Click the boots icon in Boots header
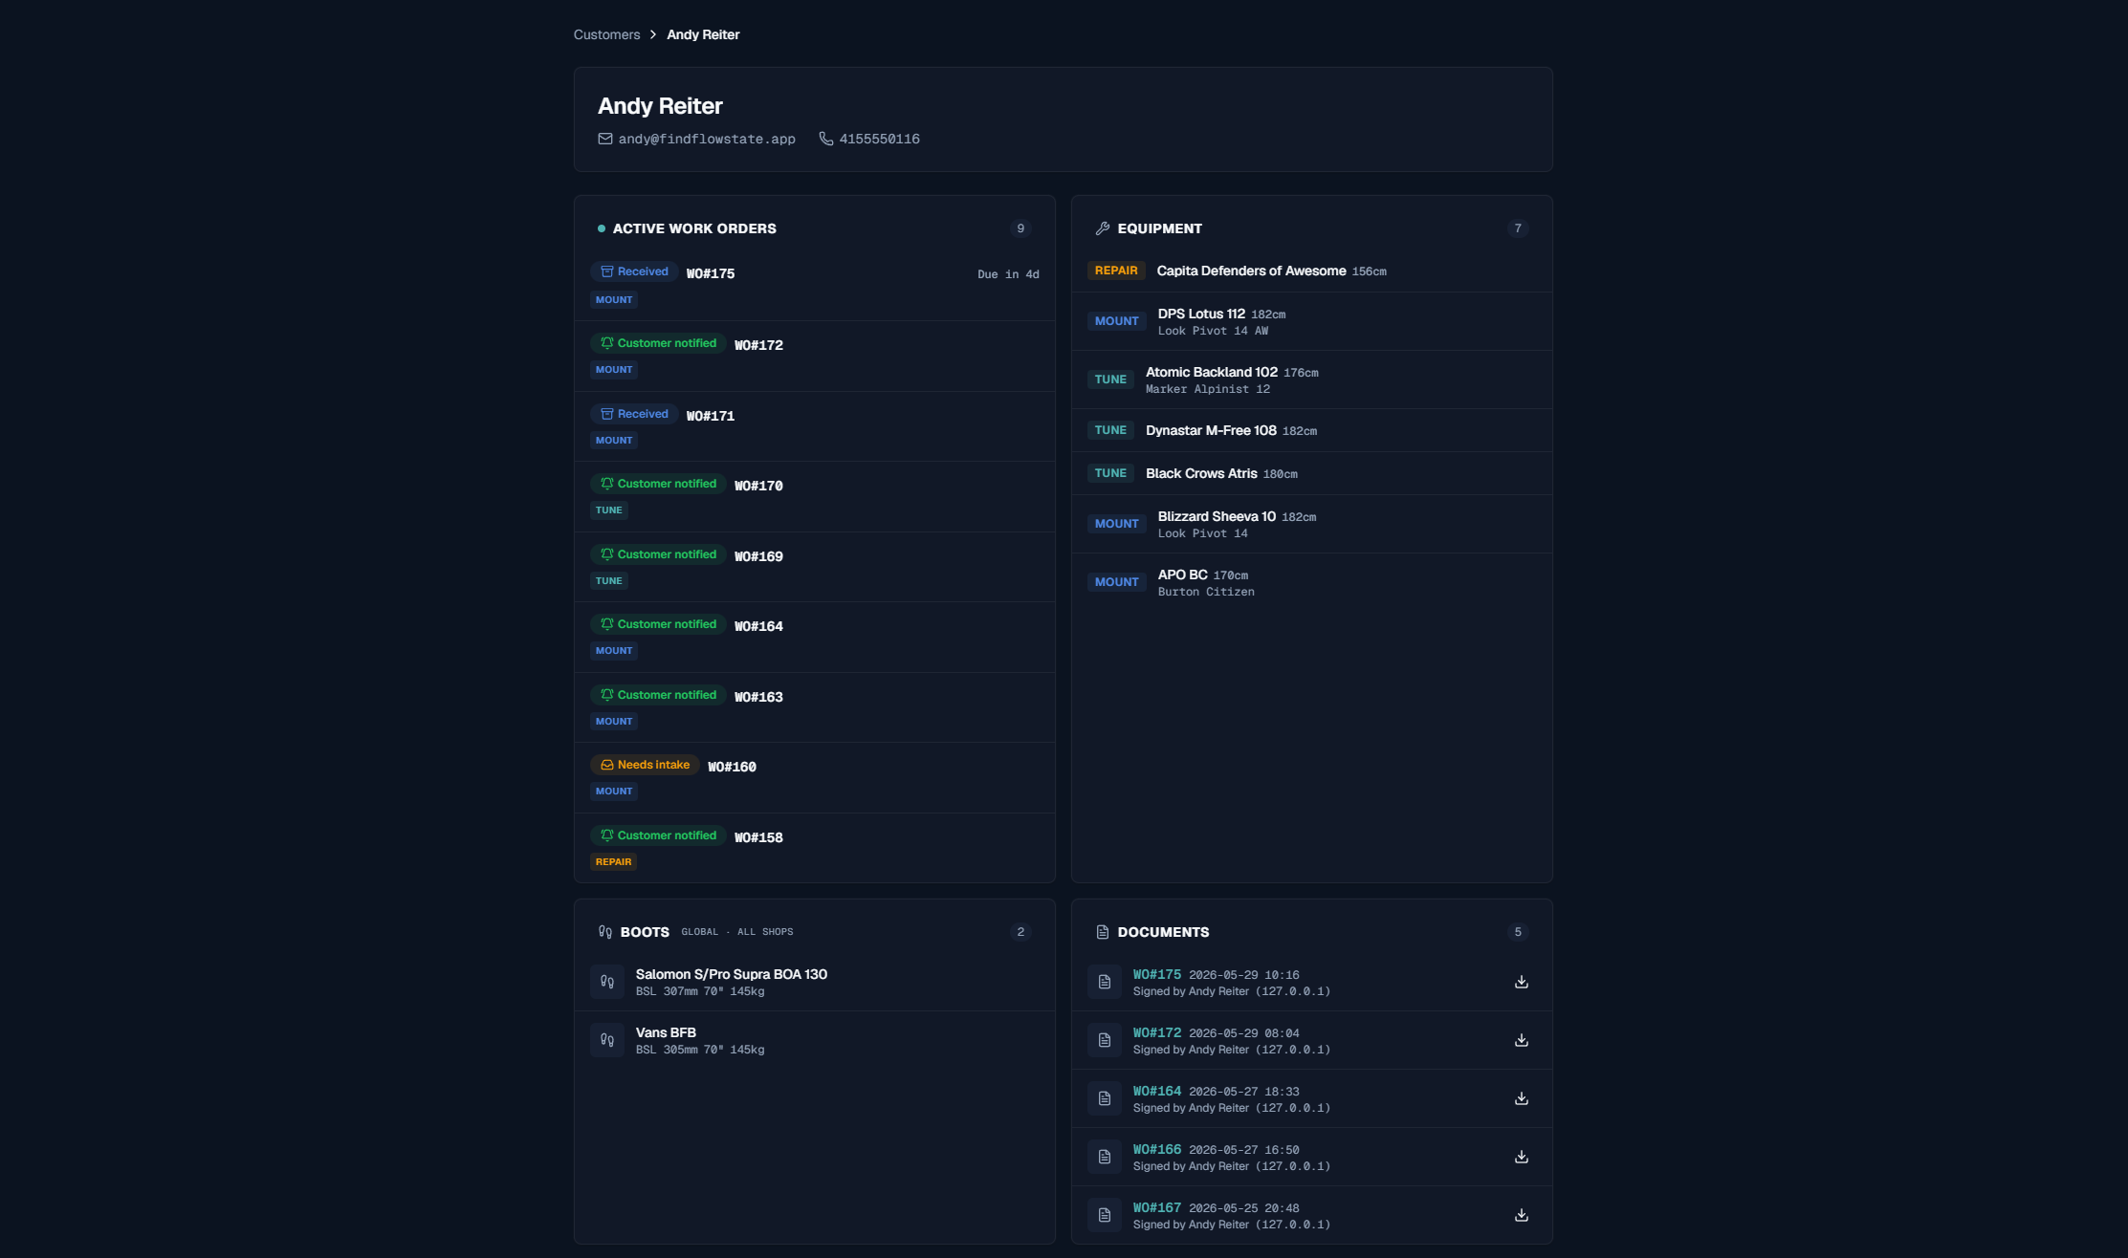 [605, 932]
